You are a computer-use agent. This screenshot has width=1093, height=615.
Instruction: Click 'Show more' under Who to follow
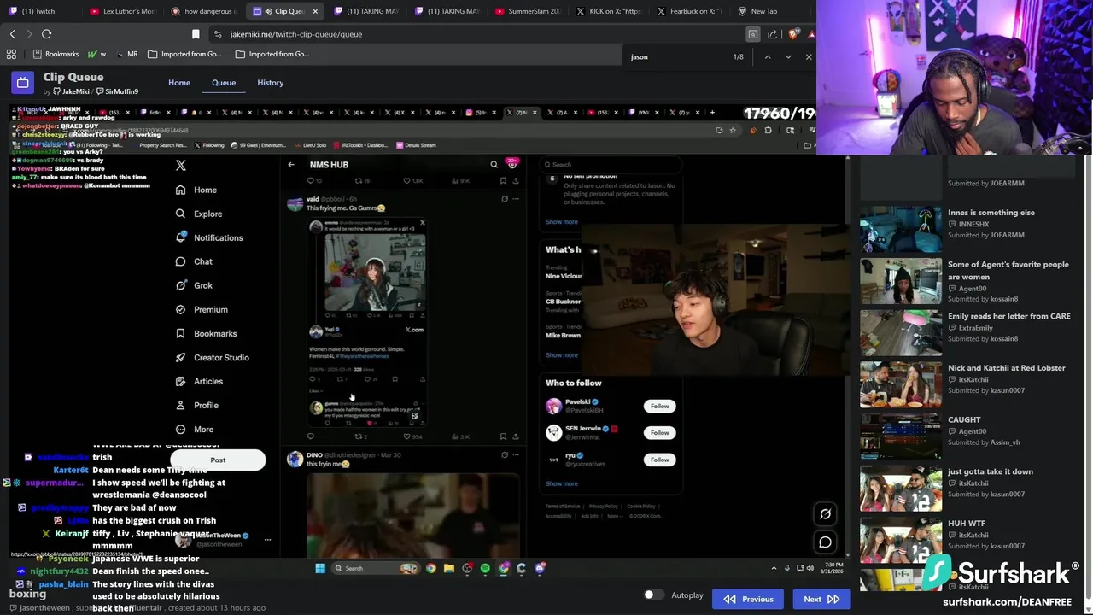click(562, 484)
